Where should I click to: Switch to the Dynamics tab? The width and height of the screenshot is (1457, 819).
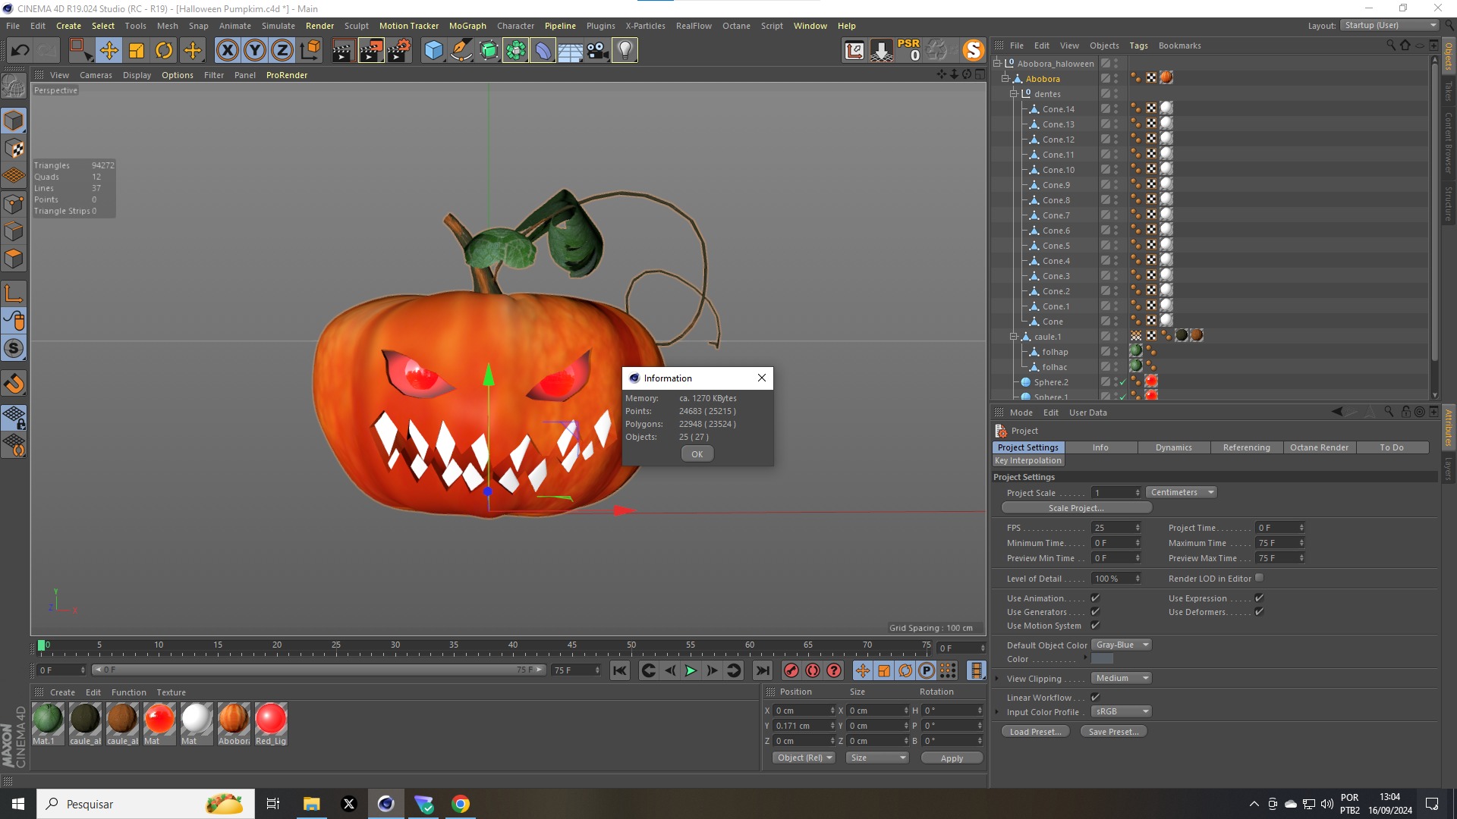click(x=1173, y=448)
